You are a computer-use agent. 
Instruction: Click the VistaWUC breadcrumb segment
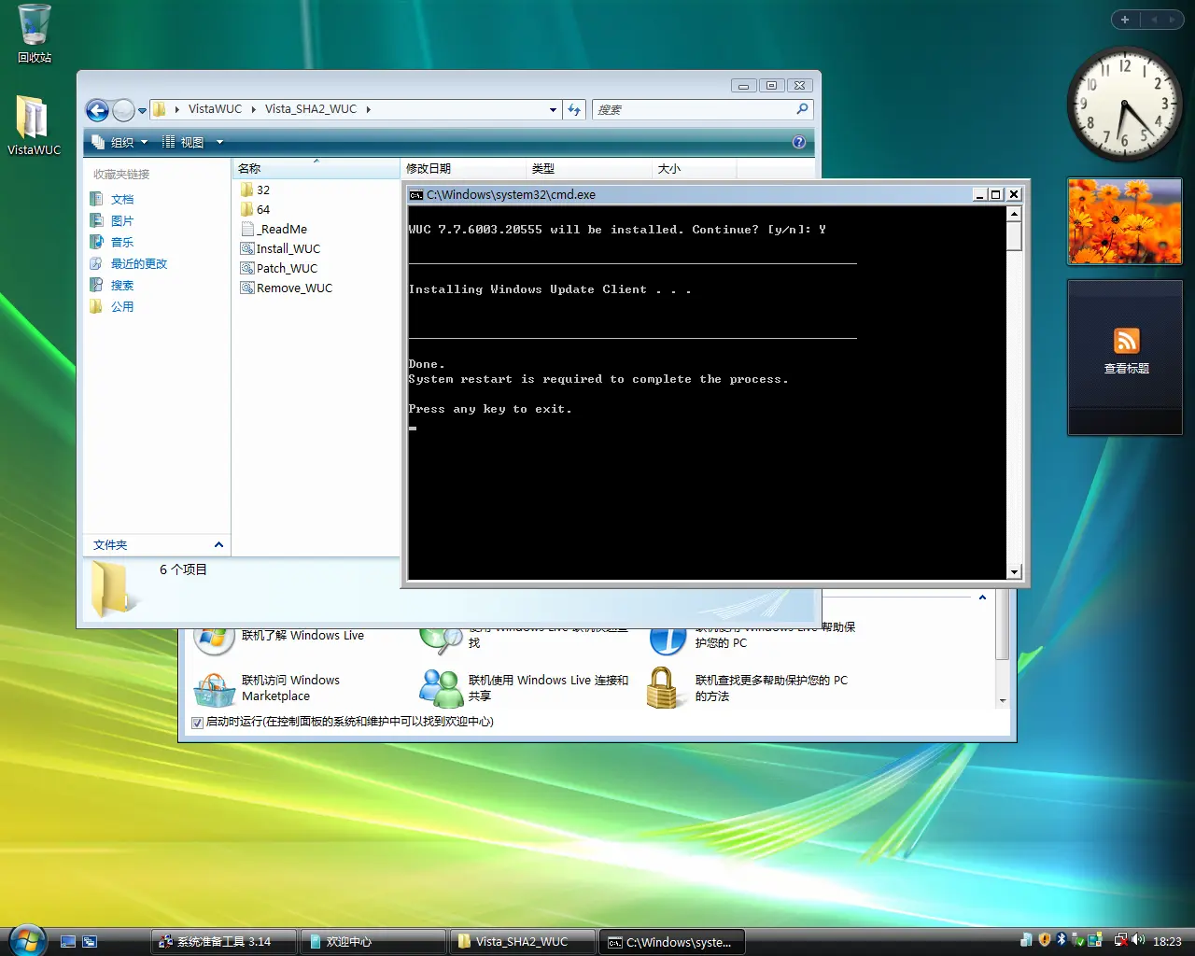(x=215, y=109)
